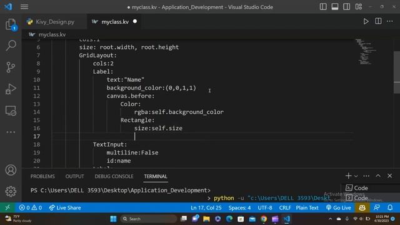Open the PROBLEMS panel tab
The height and width of the screenshot is (225, 400).
pyautogui.click(x=42, y=176)
